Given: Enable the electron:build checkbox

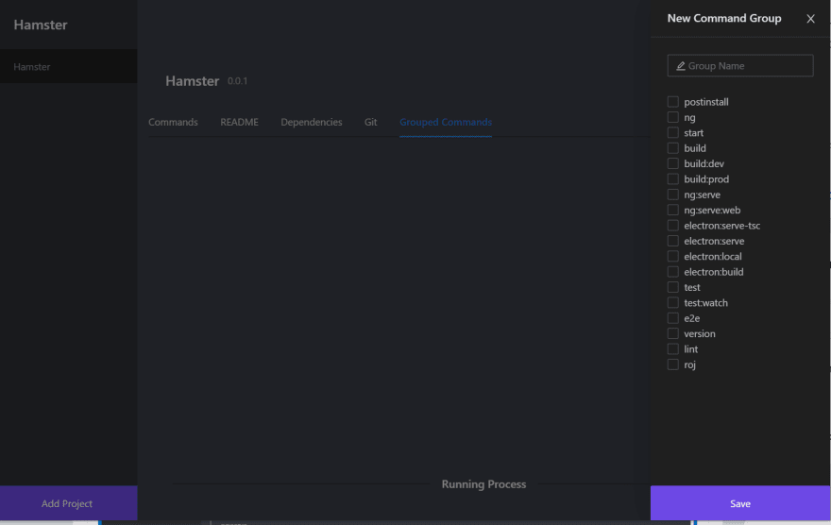Looking at the screenshot, I should tap(672, 271).
